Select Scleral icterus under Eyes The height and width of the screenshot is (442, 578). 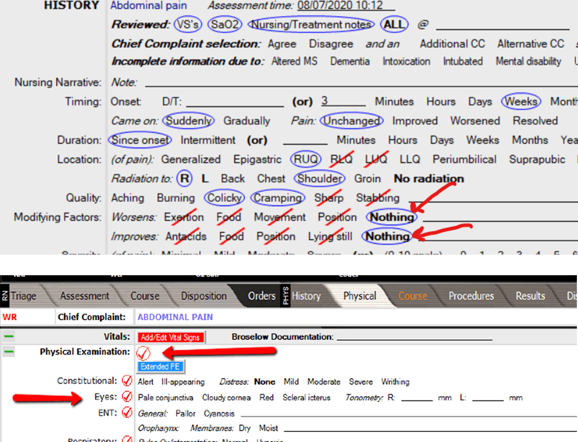pos(306,398)
